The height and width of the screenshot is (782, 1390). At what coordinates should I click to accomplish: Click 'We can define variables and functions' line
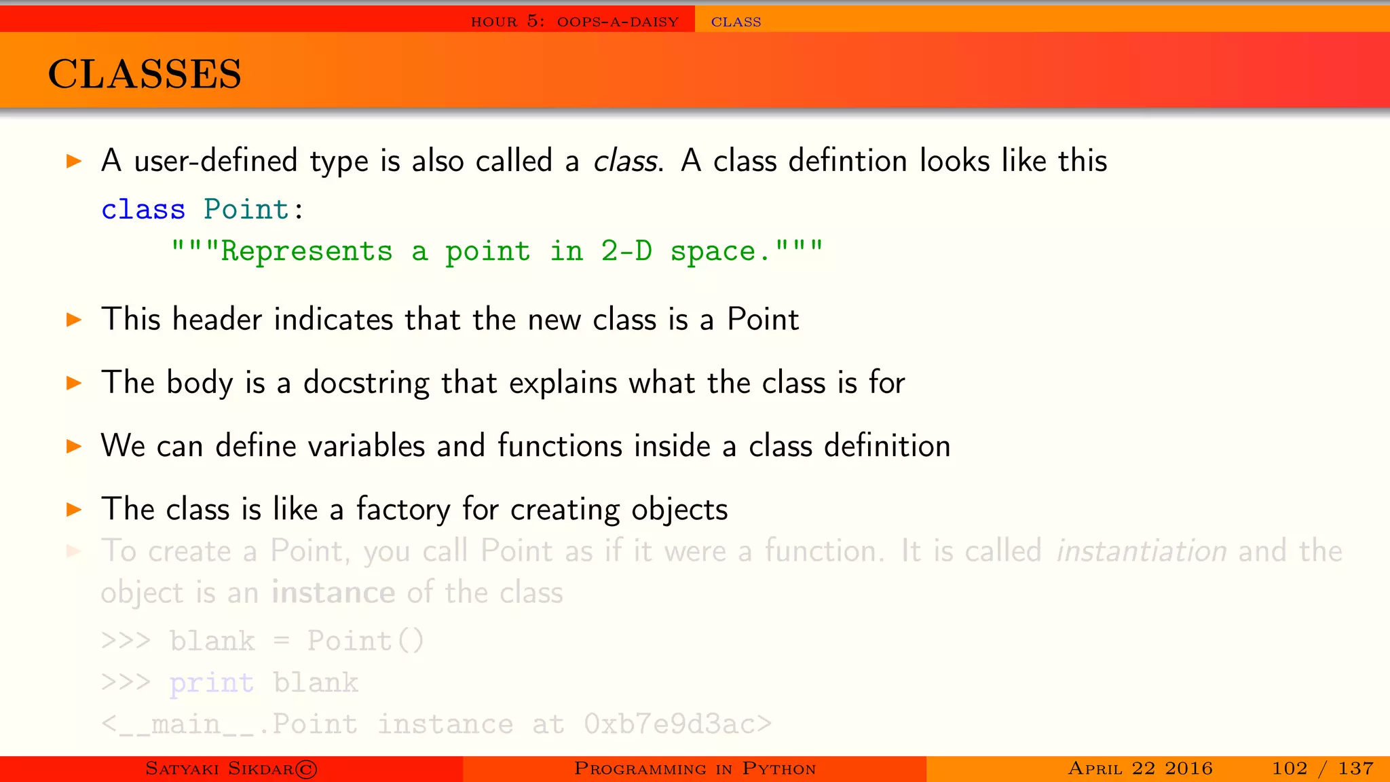pyautogui.click(x=525, y=446)
